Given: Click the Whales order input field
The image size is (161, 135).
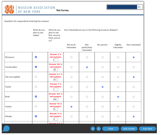Looking at the screenshot, I should pyautogui.click(x=56, y=119).
